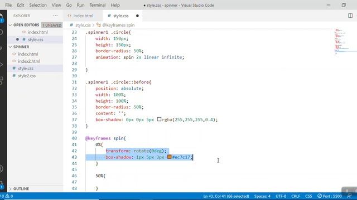This screenshot has width=357, height=200.
Task: Open Explorer views and more actions ellipsis
Action: pos(55,16)
